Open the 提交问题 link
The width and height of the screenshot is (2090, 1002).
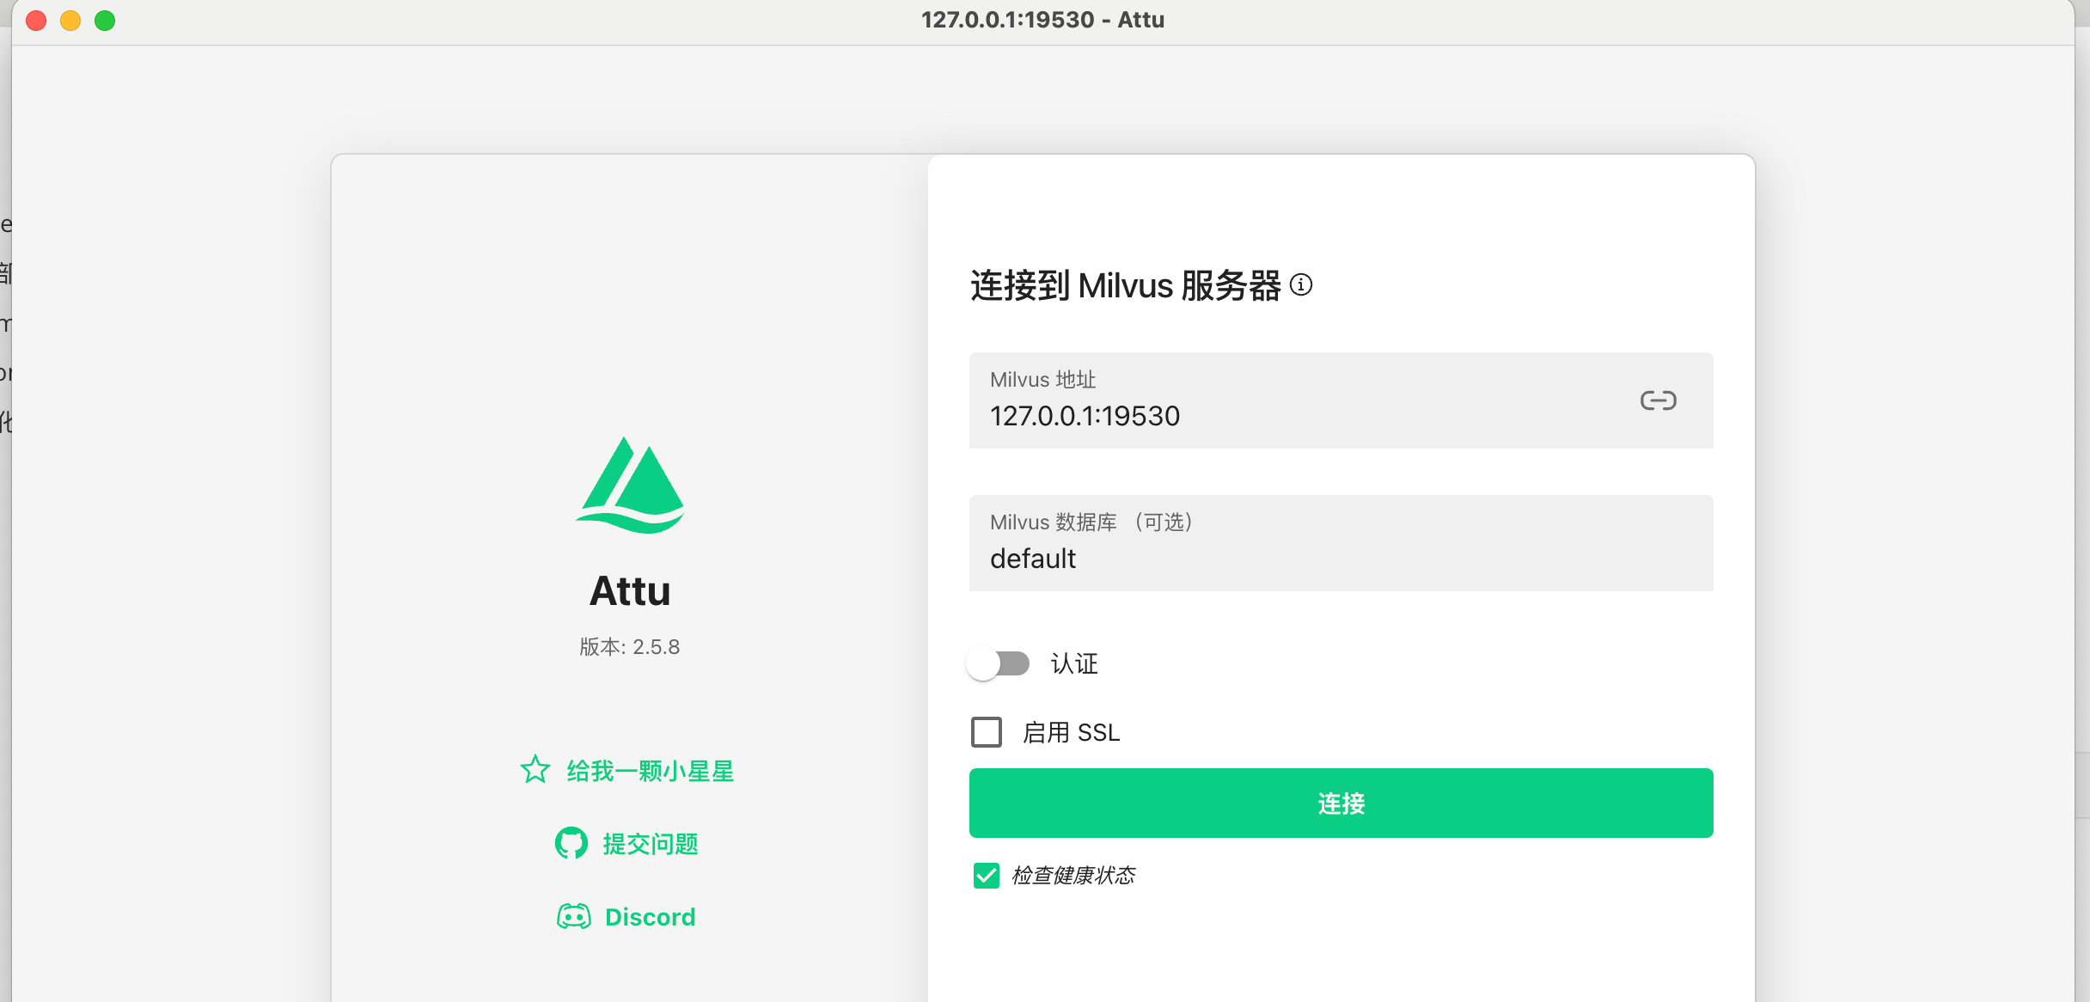(x=651, y=844)
